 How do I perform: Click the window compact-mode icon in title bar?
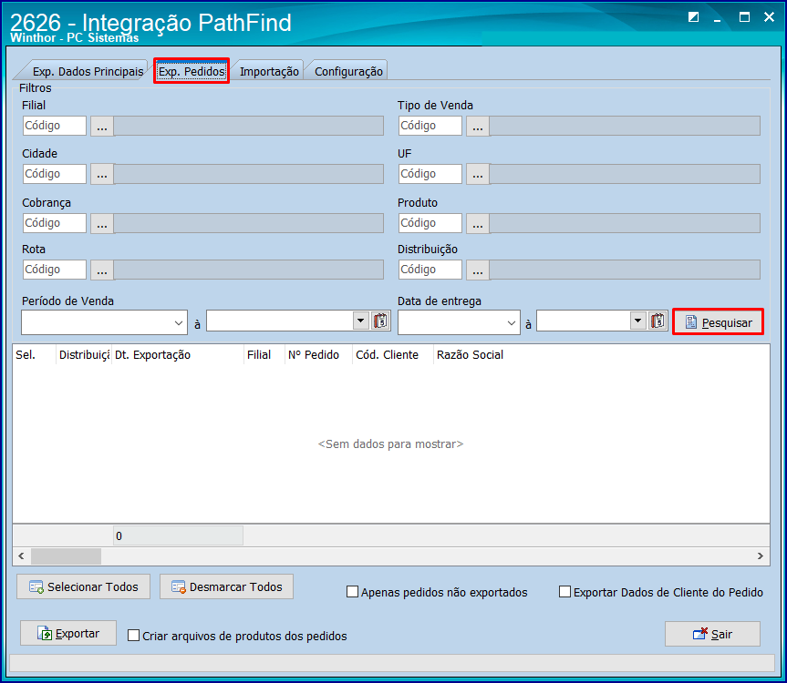694,17
